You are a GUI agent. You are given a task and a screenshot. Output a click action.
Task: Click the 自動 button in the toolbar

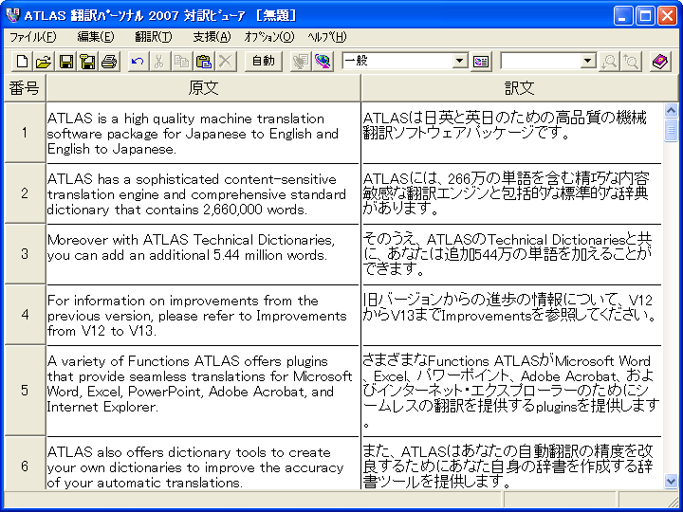264,62
